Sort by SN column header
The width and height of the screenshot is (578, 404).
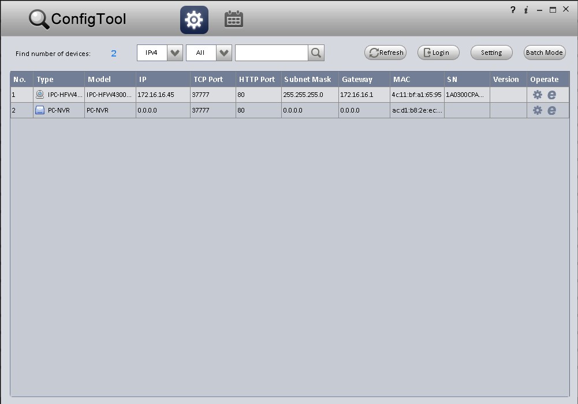click(x=467, y=79)
